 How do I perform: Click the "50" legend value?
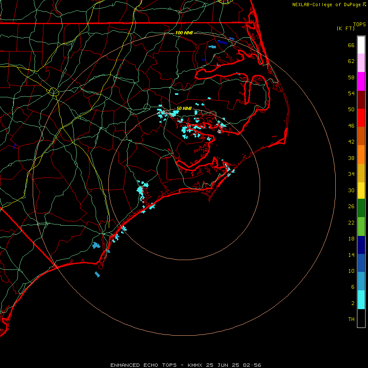[x=351, y=110]
